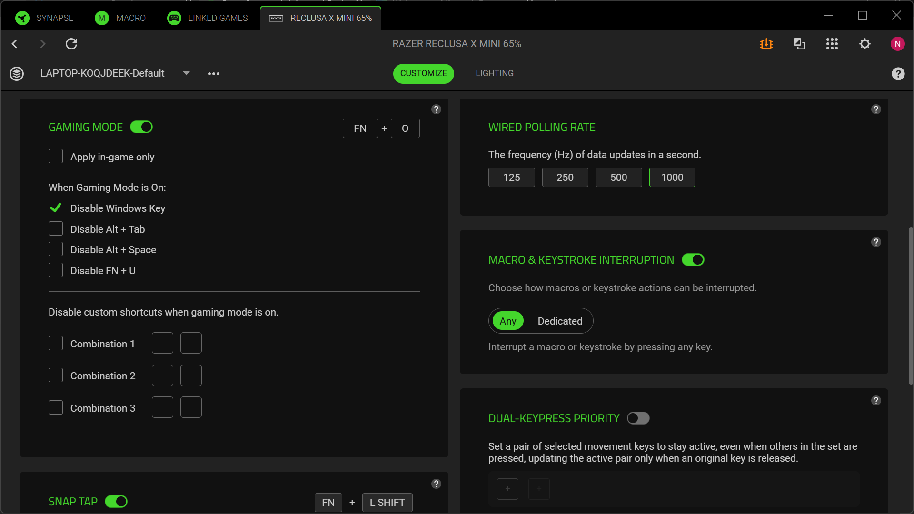This screenshot has width=914, height=514.
Task: Click the vertical page scrollbar
Action: coord(911,306)
